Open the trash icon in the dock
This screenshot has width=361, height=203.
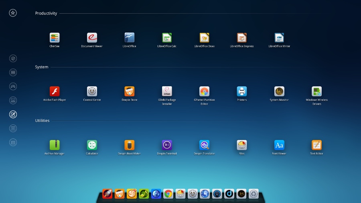[x=254, y=194]
